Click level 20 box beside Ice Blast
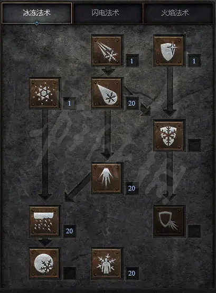Screen dimensions: 216x293 tap(132, 103)
